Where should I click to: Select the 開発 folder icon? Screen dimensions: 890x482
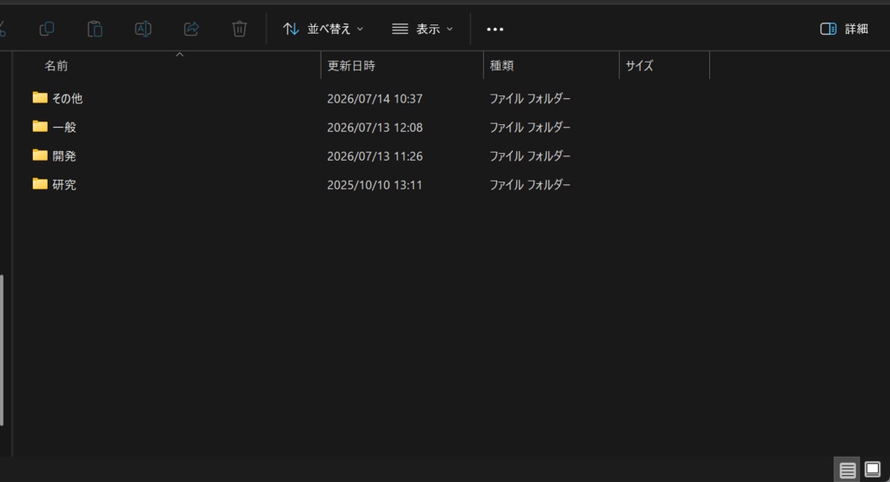point(40,155)
